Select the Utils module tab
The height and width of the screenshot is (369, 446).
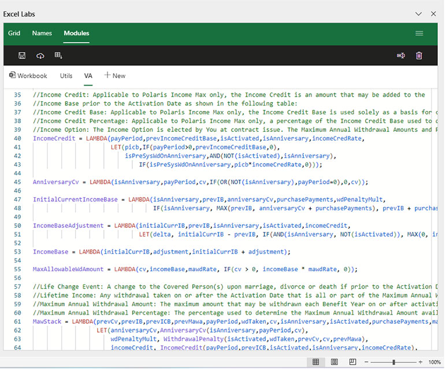pos(66,76)
